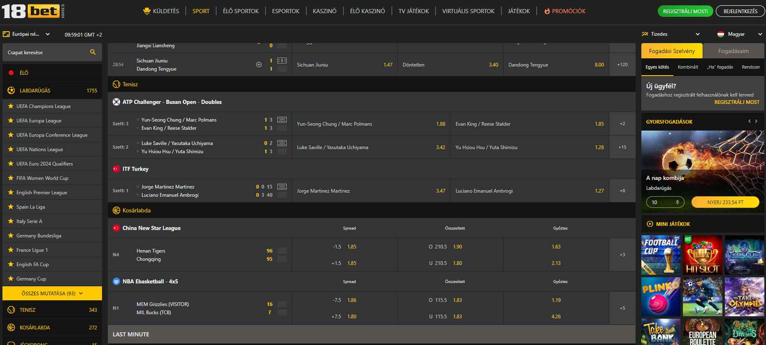Bet on Luciano Emanuel Ambrogi at 1.27
Viewport: 766px width, 345px height.
point(530,191)
